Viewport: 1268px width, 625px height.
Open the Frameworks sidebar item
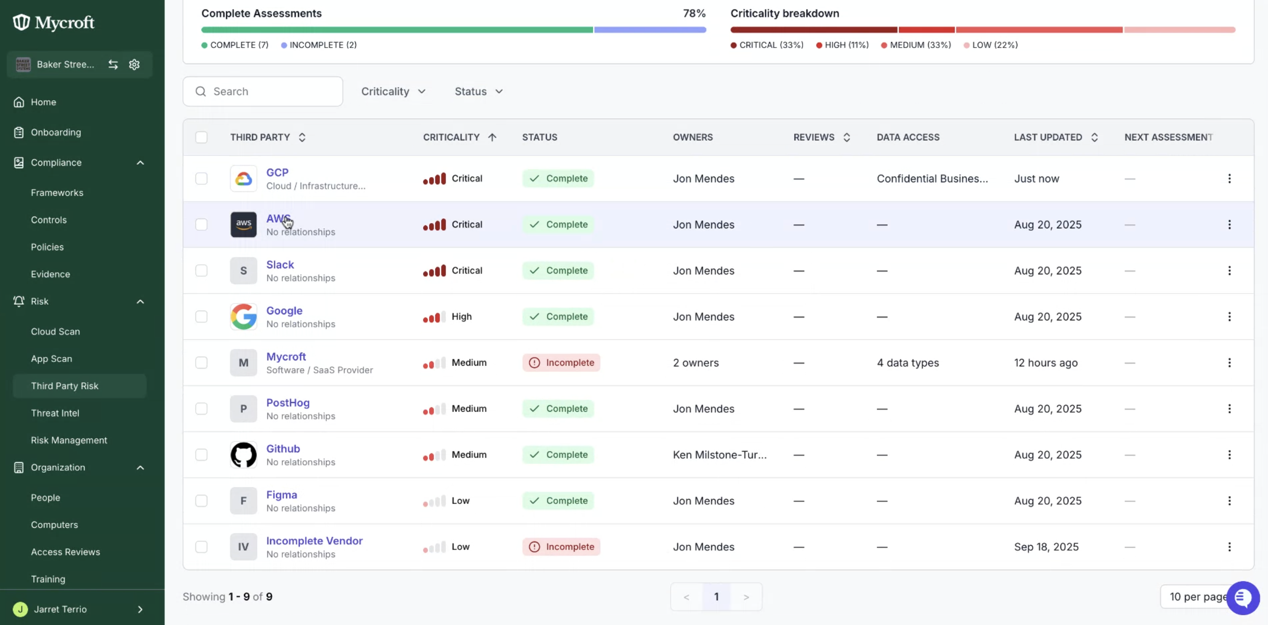pos(57,193)
